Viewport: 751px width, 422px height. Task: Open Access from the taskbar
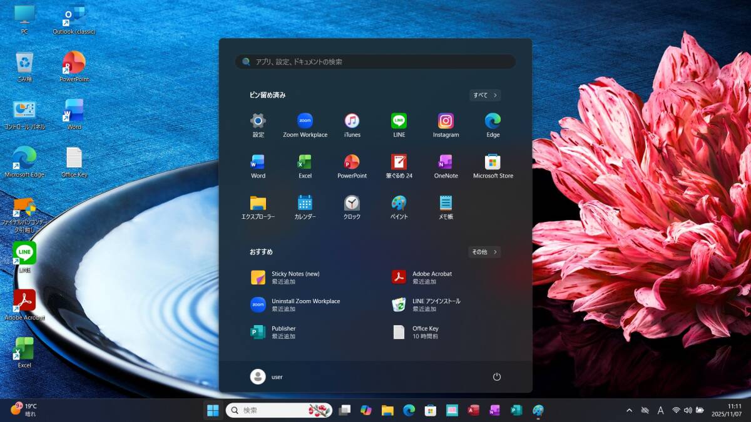point(474,410)
